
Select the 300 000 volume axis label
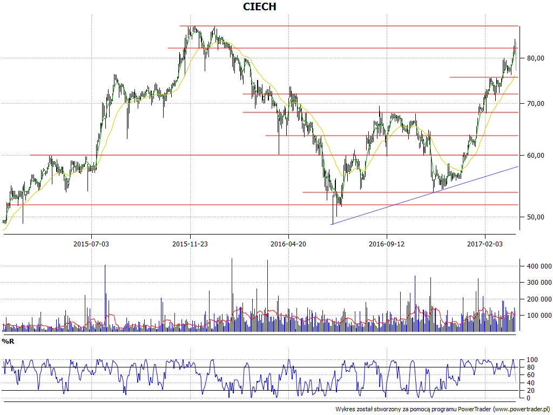tap(539, 282)
